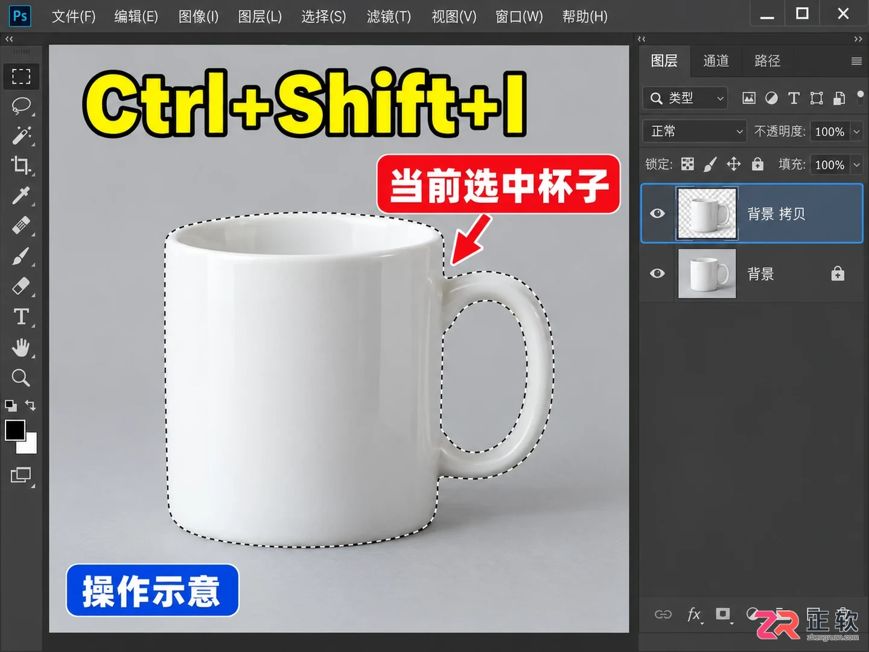869x652 pixels.
Task: Switch to the 路径 tab
Action: (x=768, y=61)
